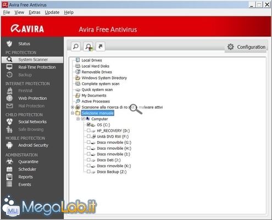Open Real-Time Protection section
This screenshot has height=220, width=272.
[x=37, y=67]
